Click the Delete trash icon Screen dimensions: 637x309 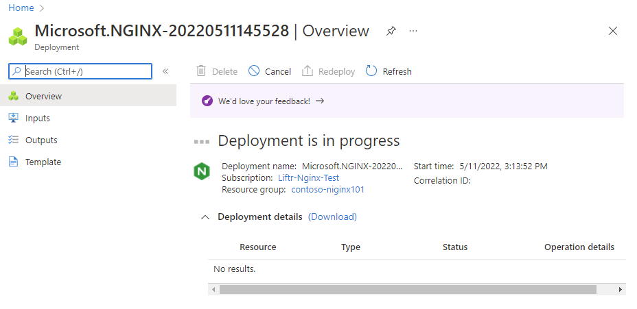[201, 71]
